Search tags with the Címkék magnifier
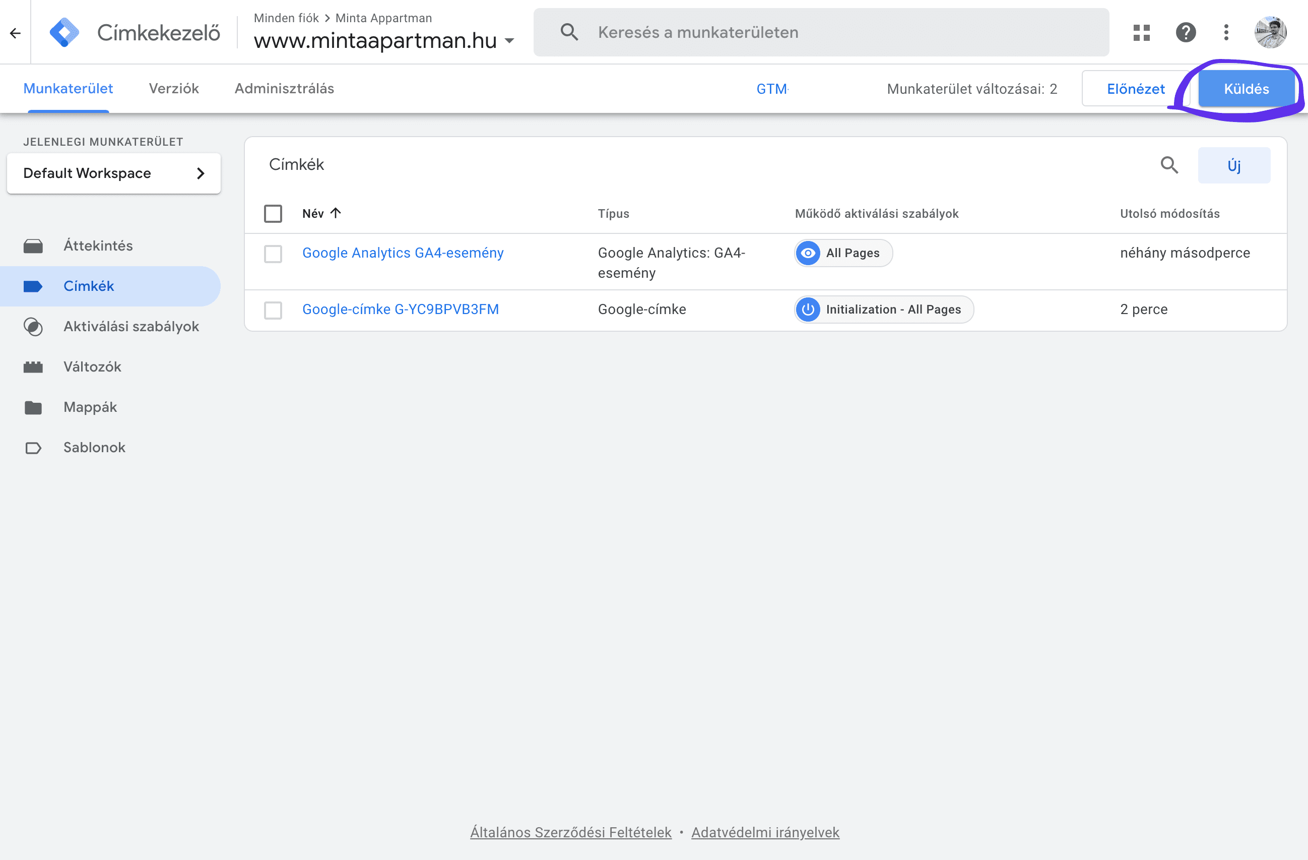This screenshot has width=1308, height=860. 1169,165
